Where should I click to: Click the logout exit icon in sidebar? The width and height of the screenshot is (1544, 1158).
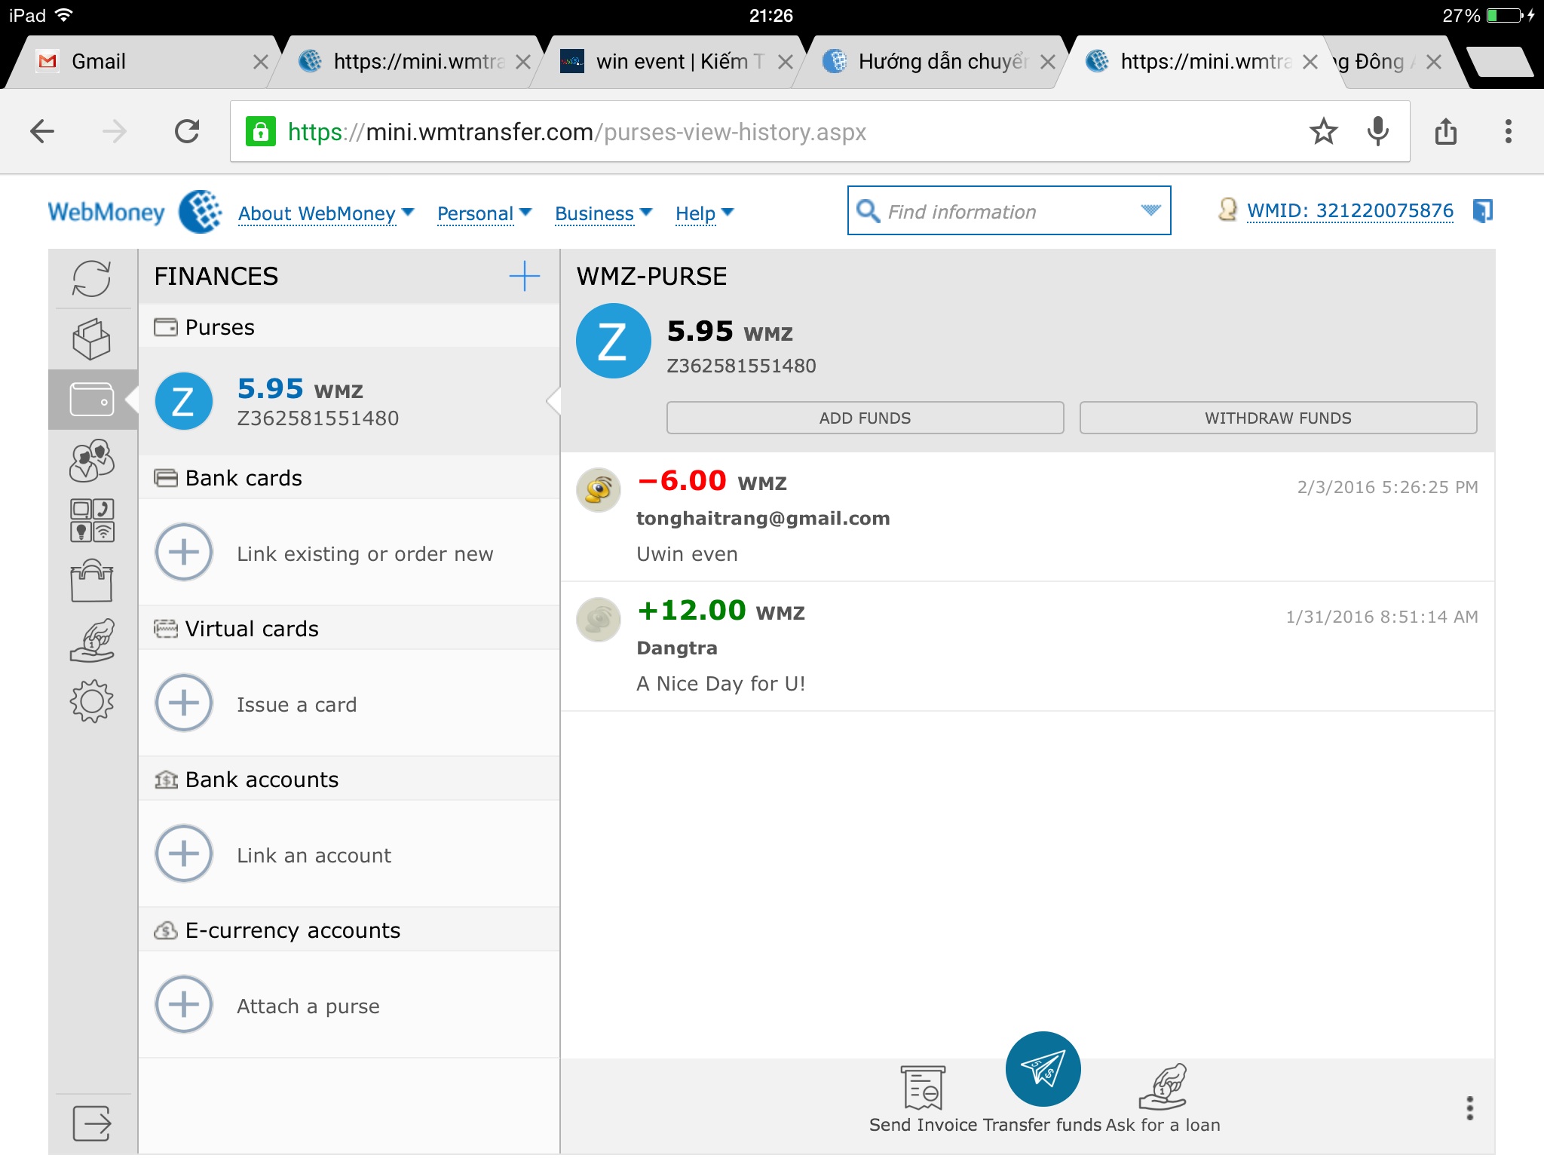click(x=92, y=1123)
